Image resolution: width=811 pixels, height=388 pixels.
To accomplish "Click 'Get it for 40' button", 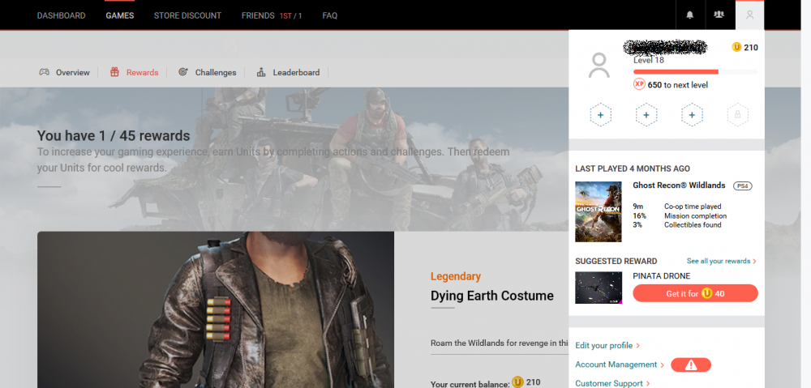I will click(x=695, y=293).
